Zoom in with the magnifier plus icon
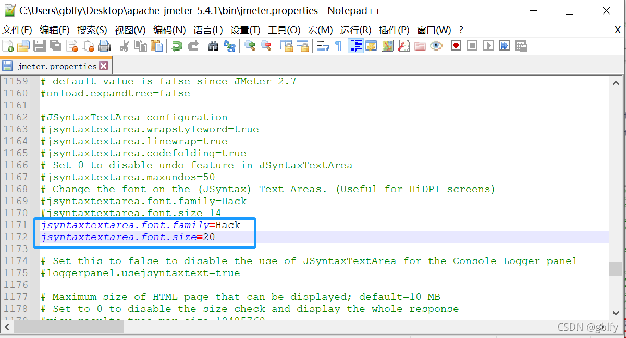Viewport: 626px width, 338px height. pyautogui.click(x=250, y=46)
